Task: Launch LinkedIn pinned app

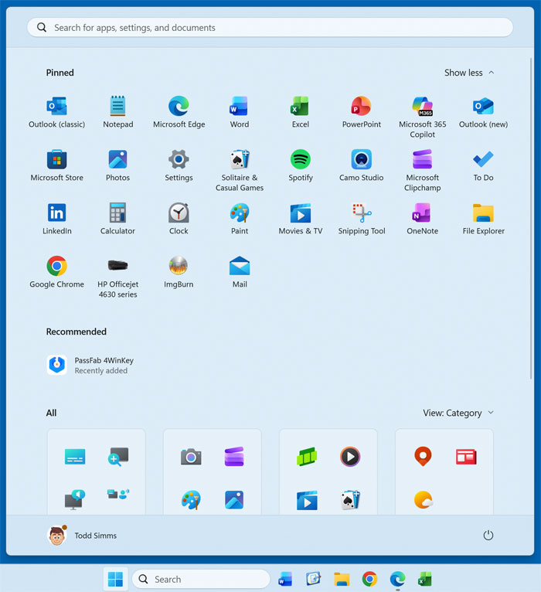Action: point(56,219)
